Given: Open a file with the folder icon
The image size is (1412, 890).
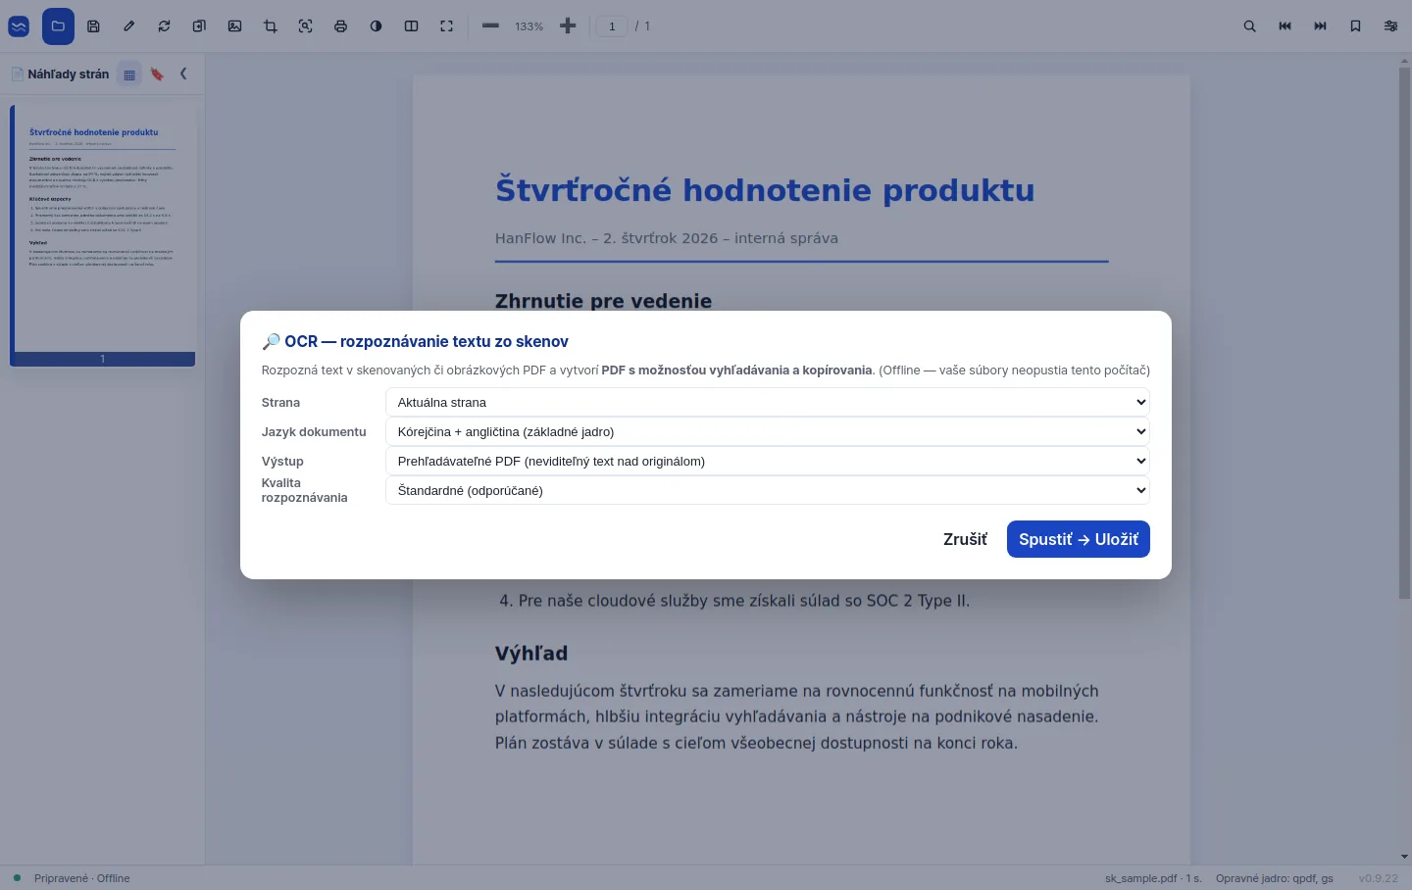Looking at the screenshot, I should (x=58, y=26).
